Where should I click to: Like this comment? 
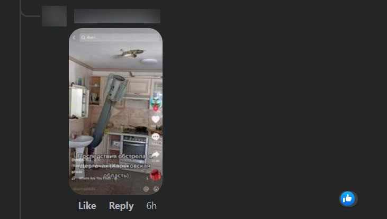[x=87, y=206]
